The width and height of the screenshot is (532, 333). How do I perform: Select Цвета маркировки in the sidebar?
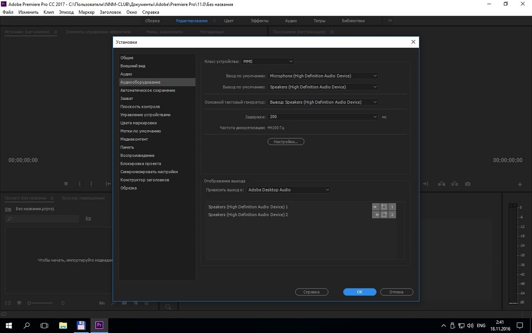point(138,123)
